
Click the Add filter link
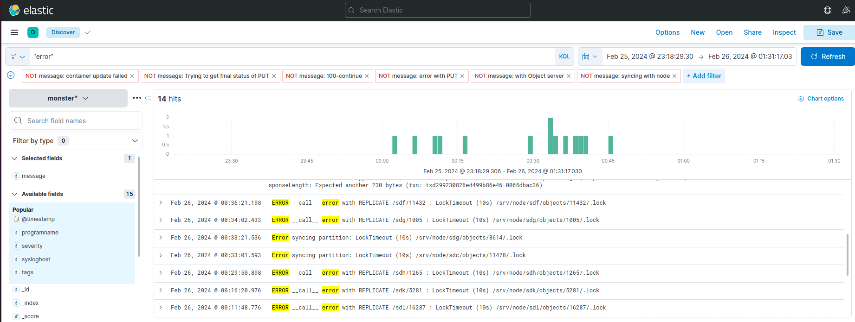pos(704,76)
